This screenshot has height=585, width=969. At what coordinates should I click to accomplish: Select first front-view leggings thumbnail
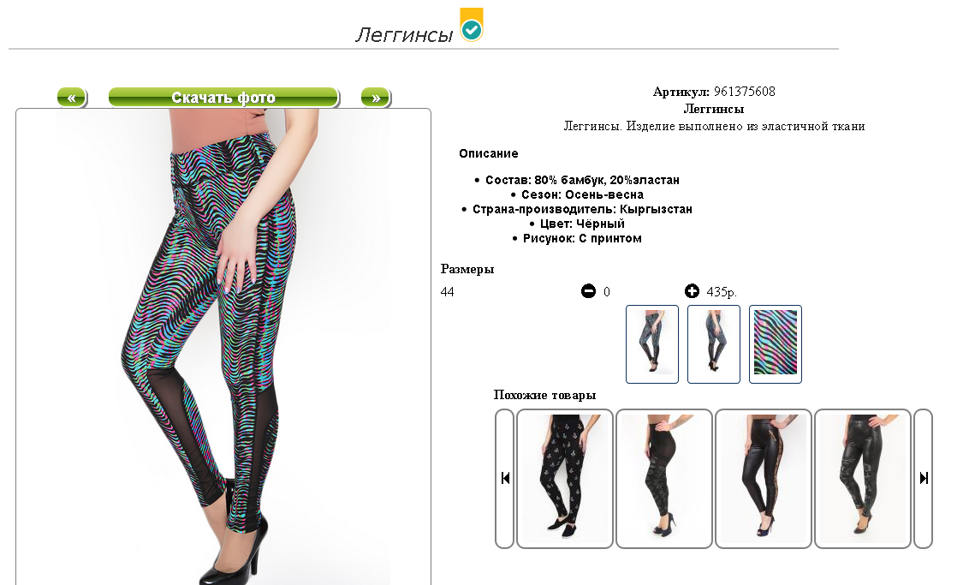pyautogui.click(x=652, y=343)
